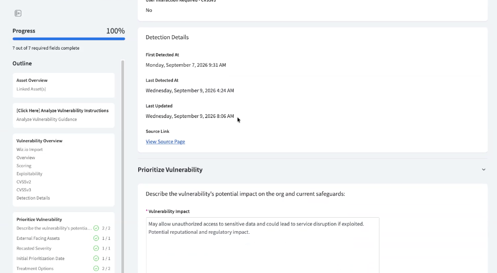Screen dimensions: 497x273
Task: Click green check beside Describe the vulnerability's potential
Action: pyautogui.click(x=96, y=228)
